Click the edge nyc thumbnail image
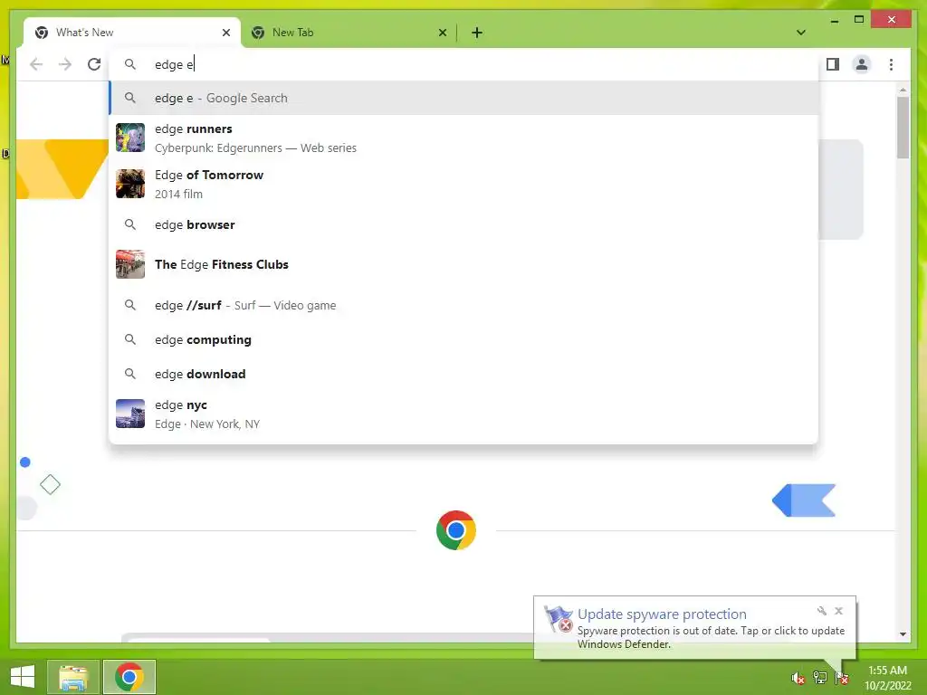Screen dimensions: 927x695 (x=130, y=414)
